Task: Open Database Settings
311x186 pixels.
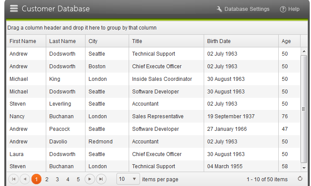Action: click(247, 9)
